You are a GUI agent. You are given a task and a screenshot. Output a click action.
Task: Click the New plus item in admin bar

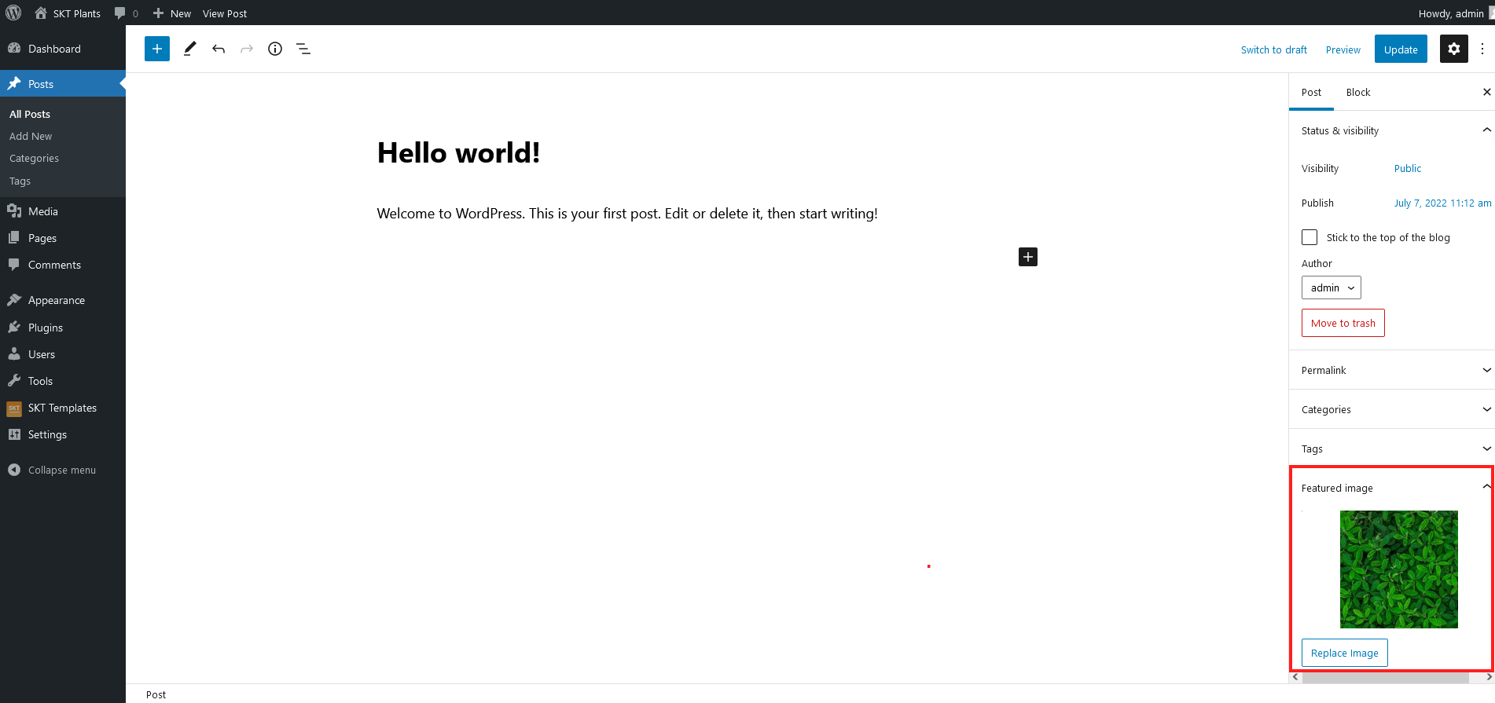coord(171,13)
